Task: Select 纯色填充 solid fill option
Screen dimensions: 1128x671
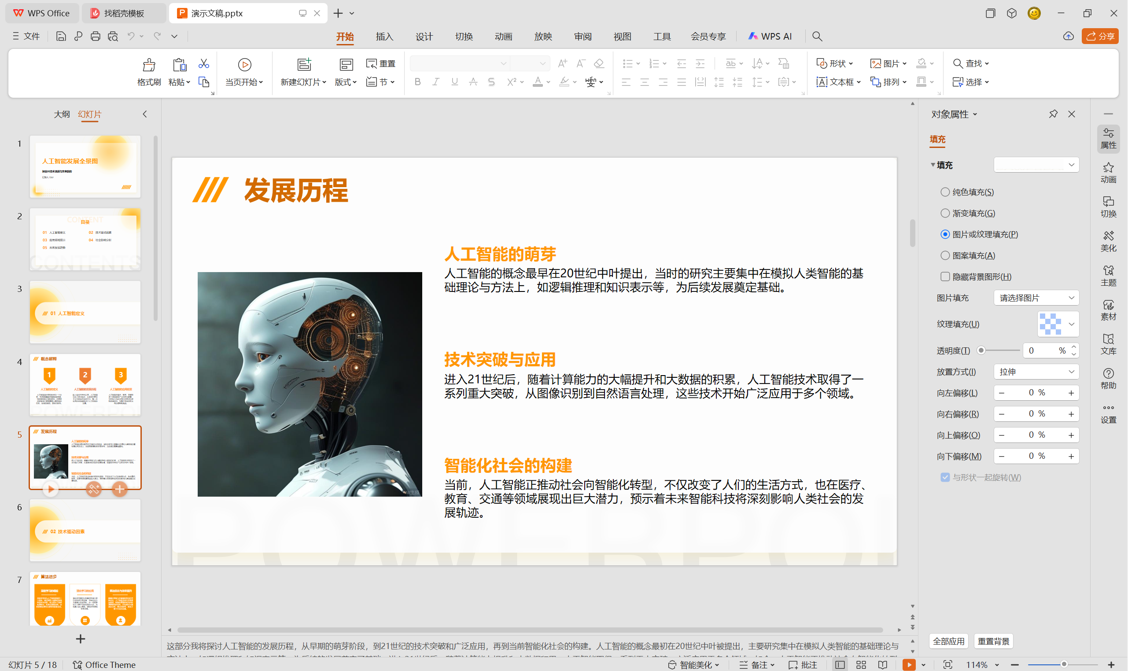Action: (x=945, y=192)
